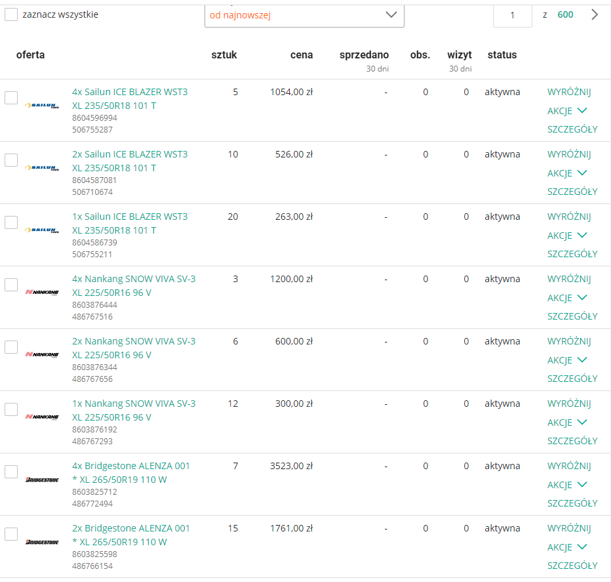Select checkbox for 4x Sailun ICE BLAZER offer
611x582 pixels.
coord(11,98)
